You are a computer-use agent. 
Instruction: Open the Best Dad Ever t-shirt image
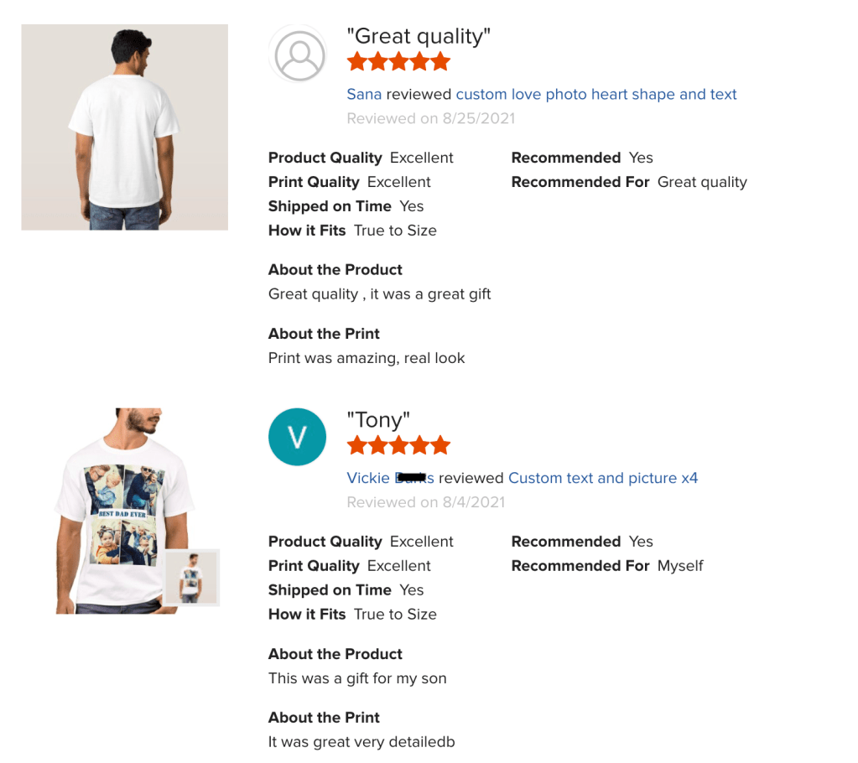click(117, 511)
